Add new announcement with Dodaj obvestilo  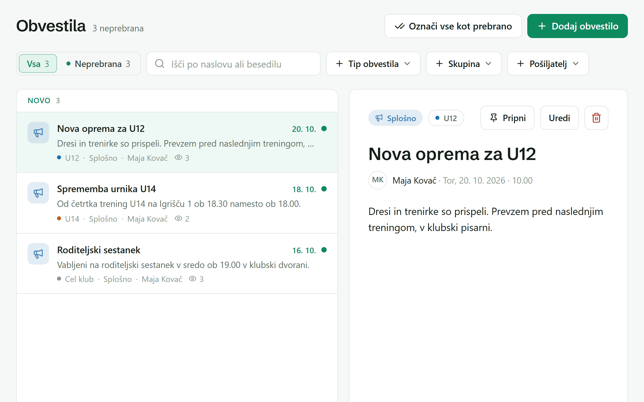(577, 26)
